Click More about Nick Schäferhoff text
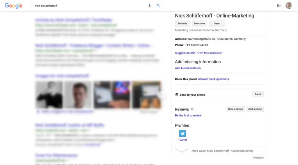This screenshot has width=298, height=165. 222,151
